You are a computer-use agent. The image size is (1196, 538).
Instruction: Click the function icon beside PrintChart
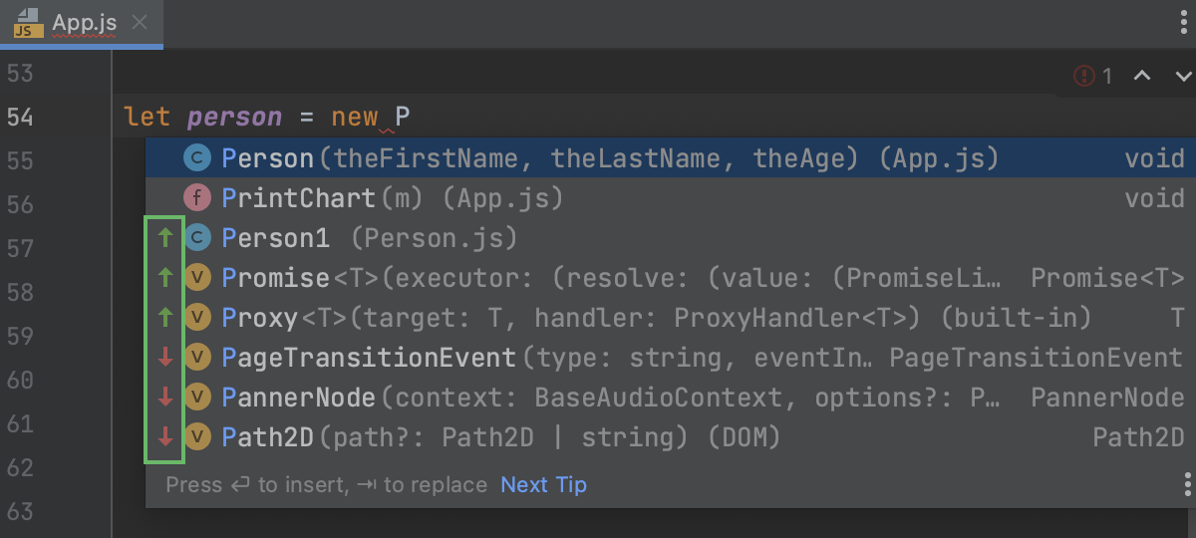pos(197,198)
